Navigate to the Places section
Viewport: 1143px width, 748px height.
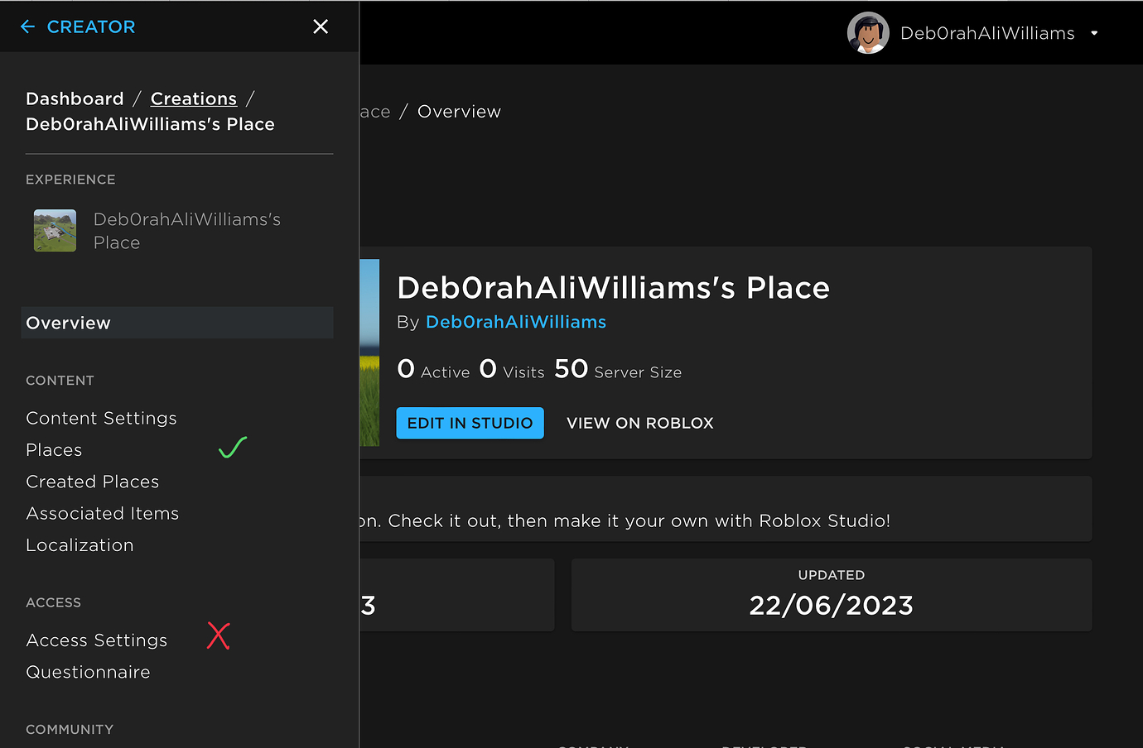pos(53,449)
